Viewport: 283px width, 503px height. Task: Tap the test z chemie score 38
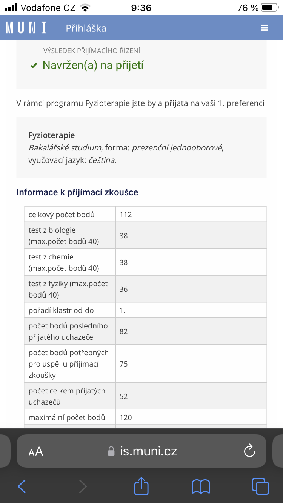click(x=123, y=262)
